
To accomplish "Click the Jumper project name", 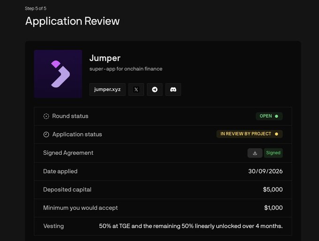I will [105, 58].
